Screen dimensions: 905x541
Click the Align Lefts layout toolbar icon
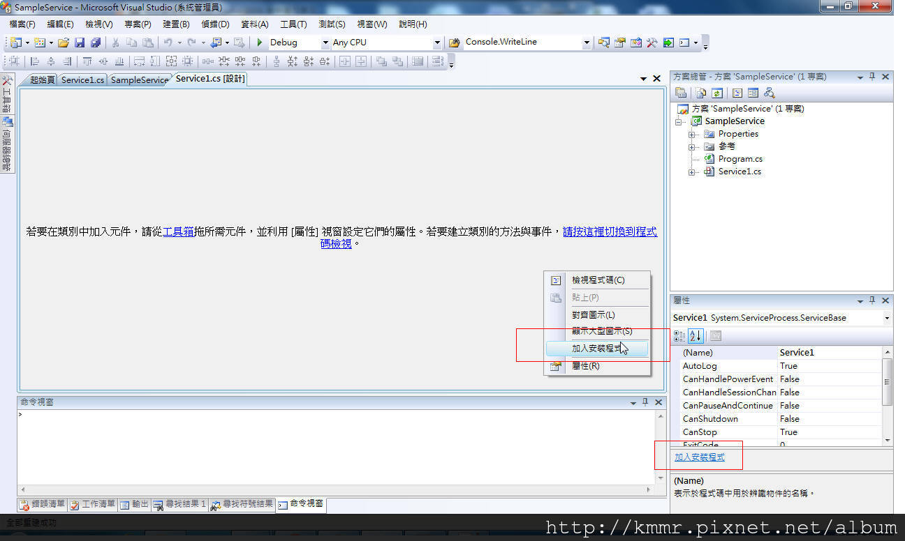[x=34, y=61]
